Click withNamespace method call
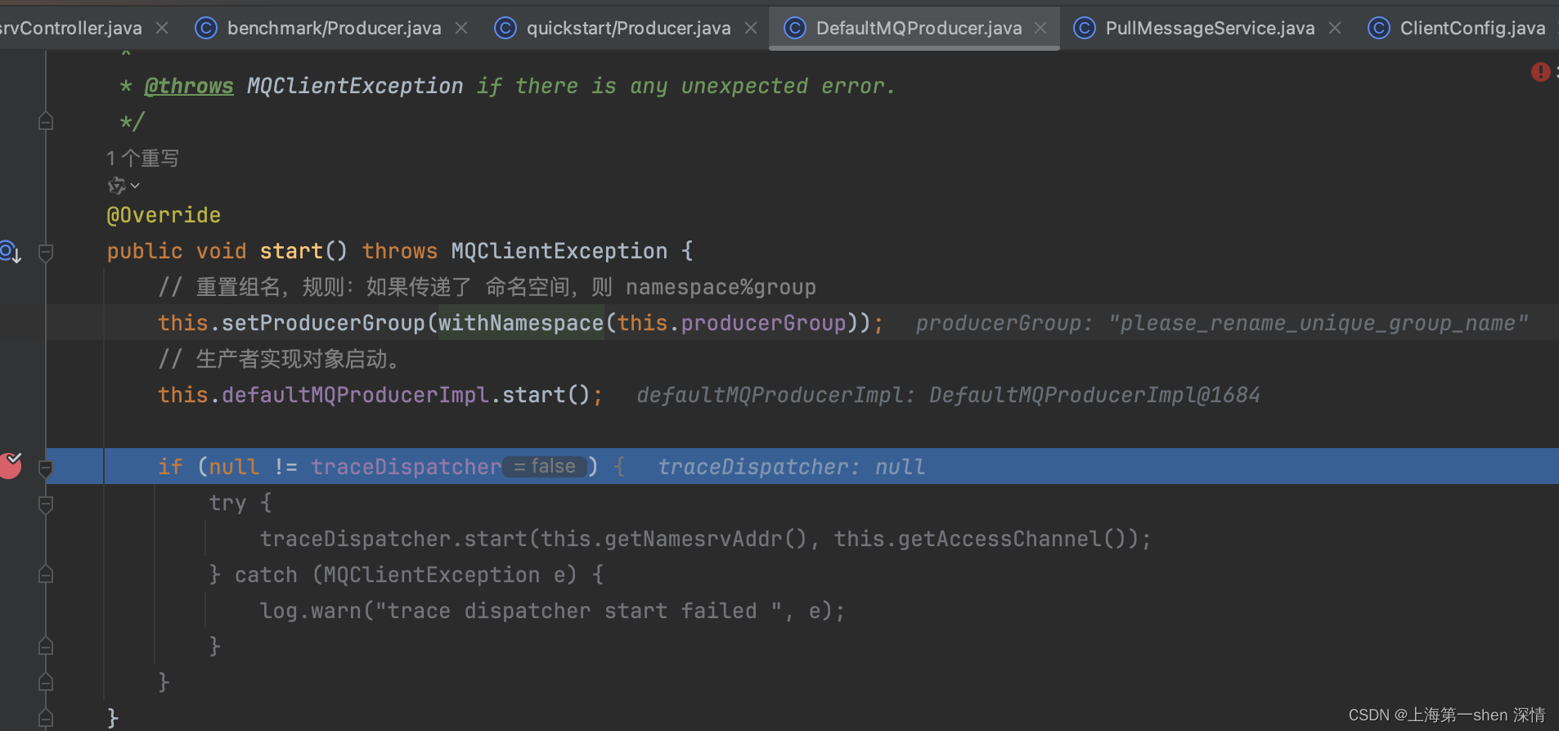Screen dimensions: 1559x731 point(521,323)
